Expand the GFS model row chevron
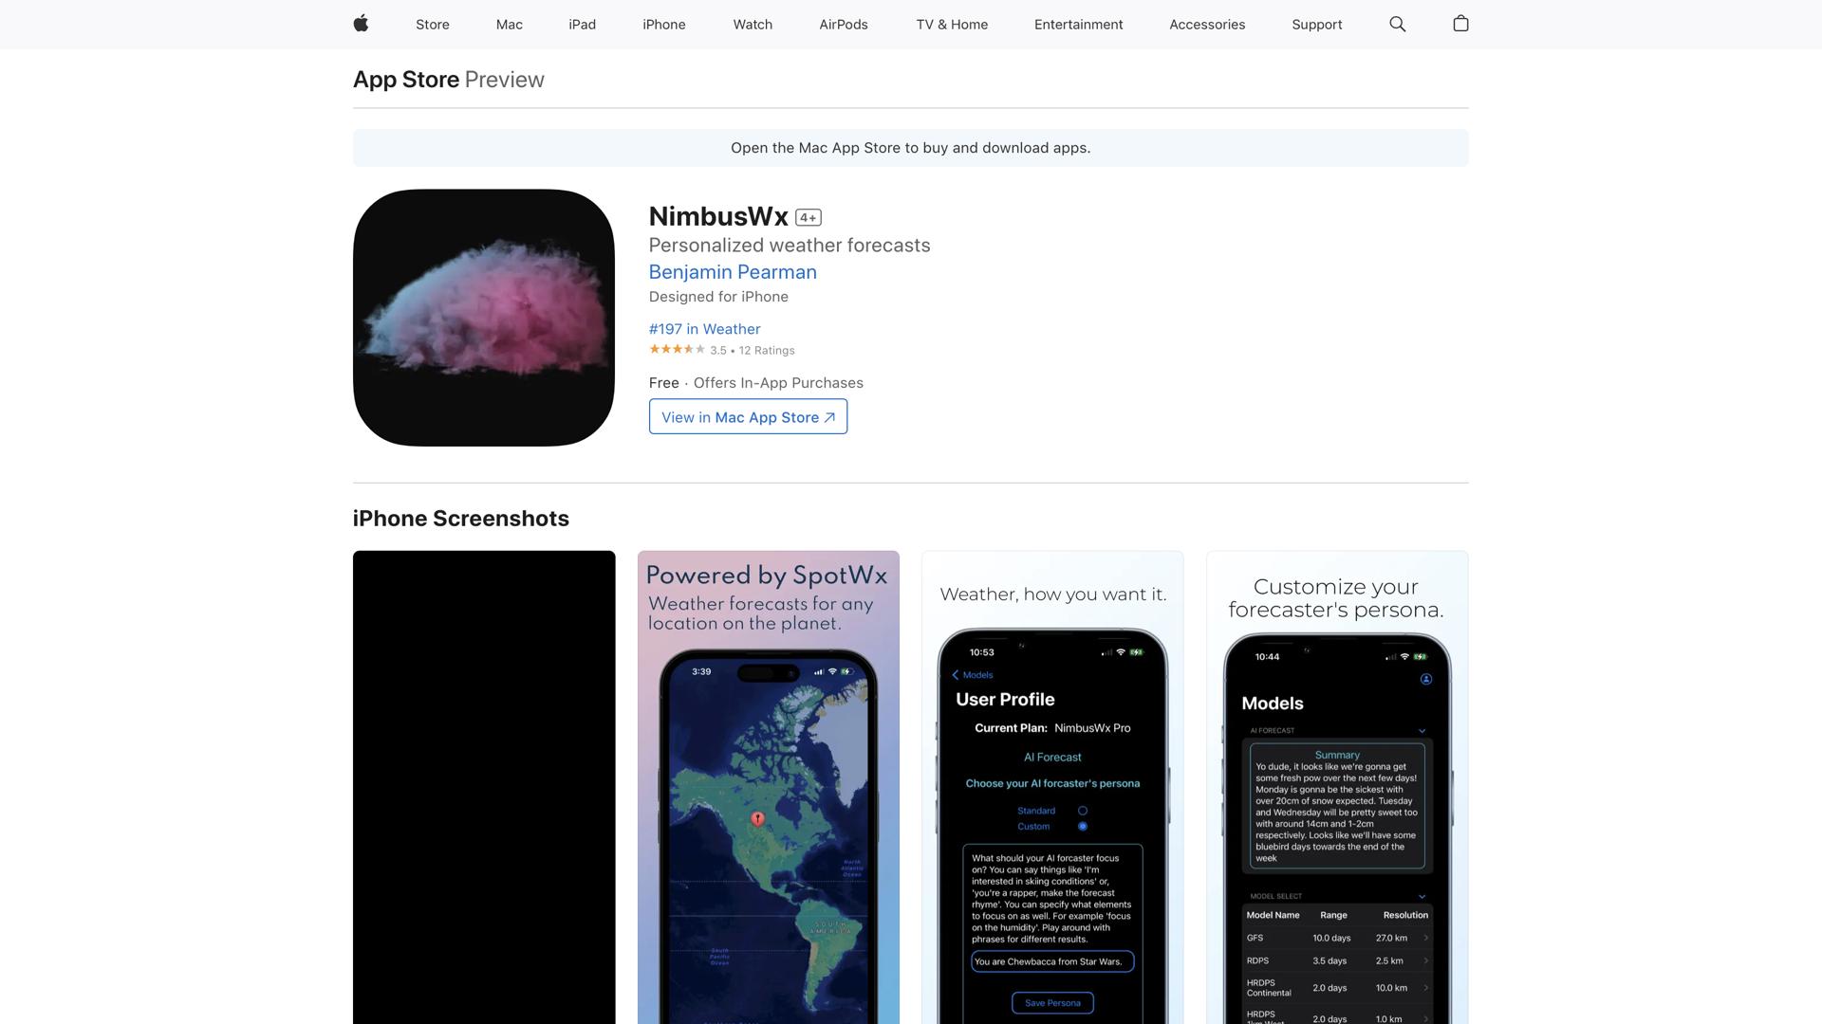This screenshot has width=1822, height=1024. tap(1425, 939)
